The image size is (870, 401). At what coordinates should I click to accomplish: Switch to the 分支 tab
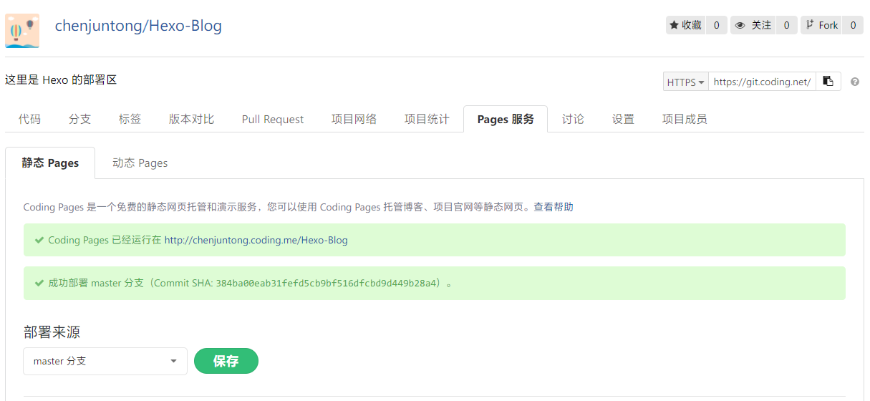tap(79, 119)
